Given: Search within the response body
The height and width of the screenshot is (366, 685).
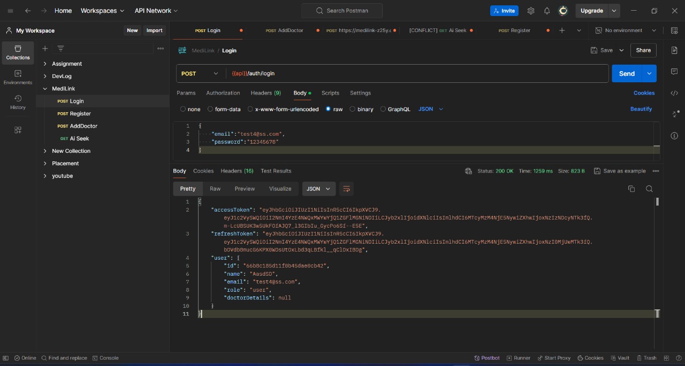Looking at the screenshot, I should [649, 189].
